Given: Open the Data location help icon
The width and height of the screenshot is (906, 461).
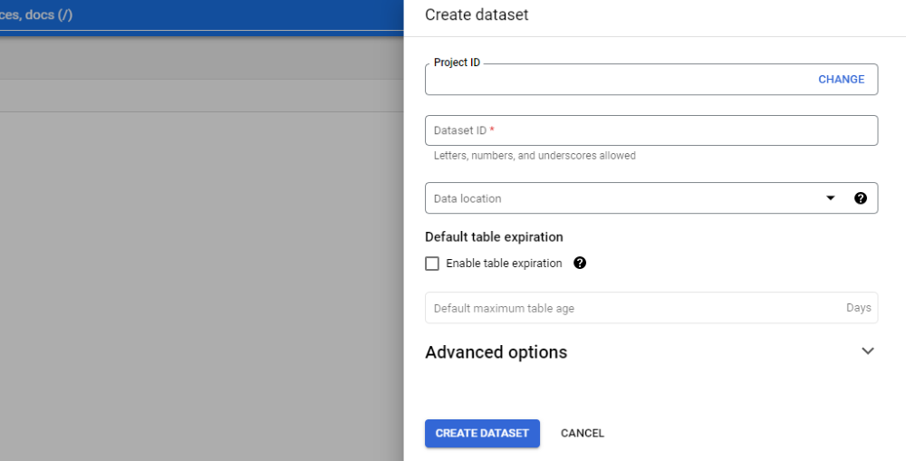Looking at the screenshot, I should 861,198.
